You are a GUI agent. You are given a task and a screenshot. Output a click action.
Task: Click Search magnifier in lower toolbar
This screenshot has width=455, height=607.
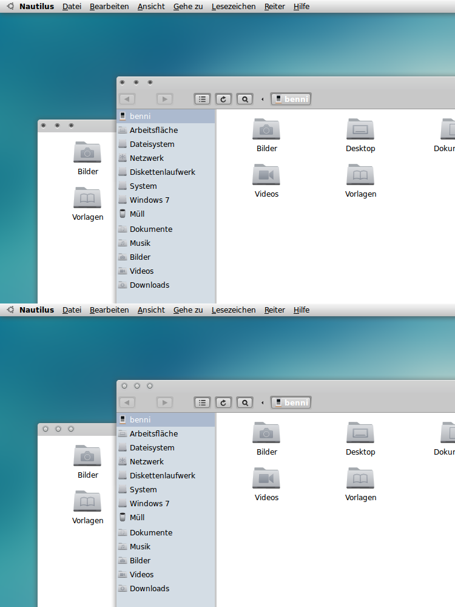click(x=244, y=402)
